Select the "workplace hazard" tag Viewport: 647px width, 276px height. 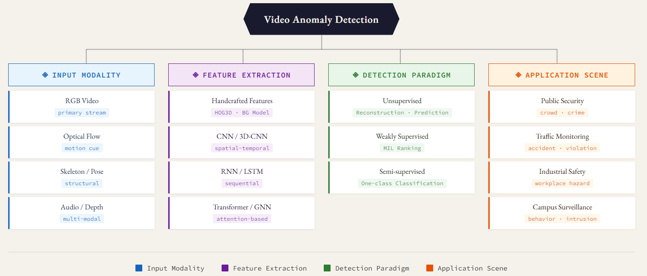pyautogui.click(x=562, y=183)
